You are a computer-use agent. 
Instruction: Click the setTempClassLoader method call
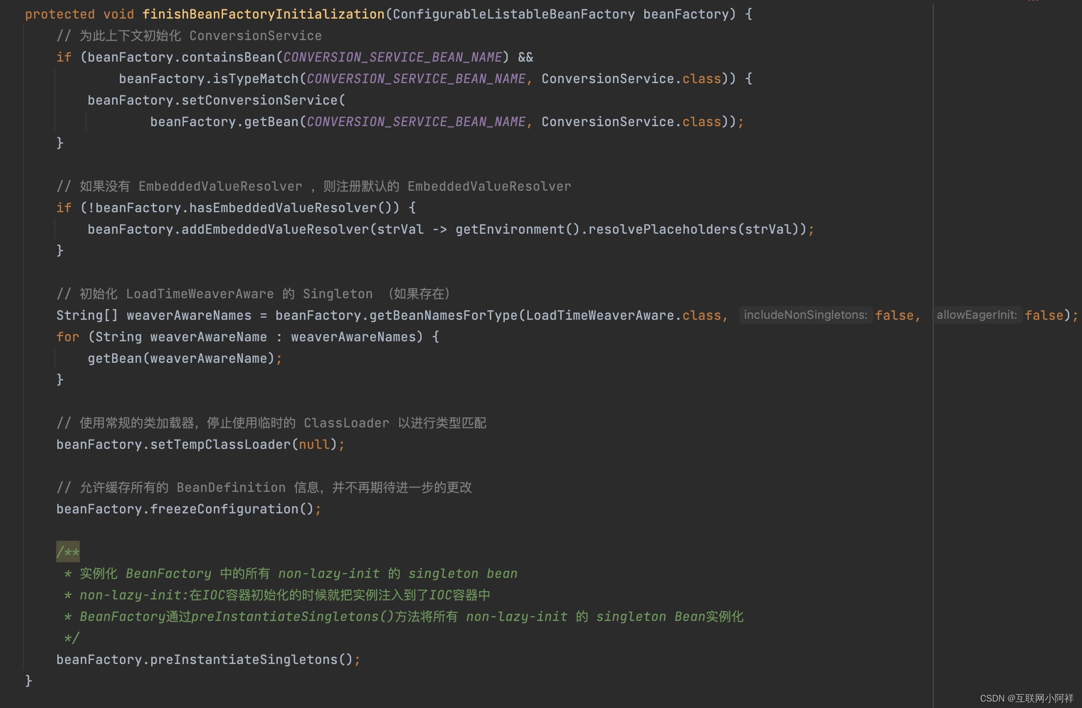pyautogui.click(x=220, y=444)
